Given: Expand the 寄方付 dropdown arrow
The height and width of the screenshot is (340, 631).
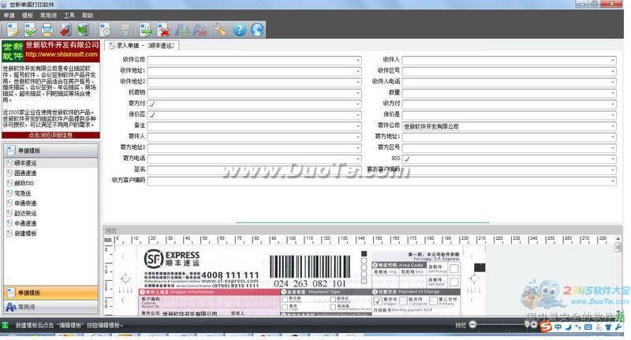Looking at the screenshot, I should pyautogui.click(x=358, y=104).
